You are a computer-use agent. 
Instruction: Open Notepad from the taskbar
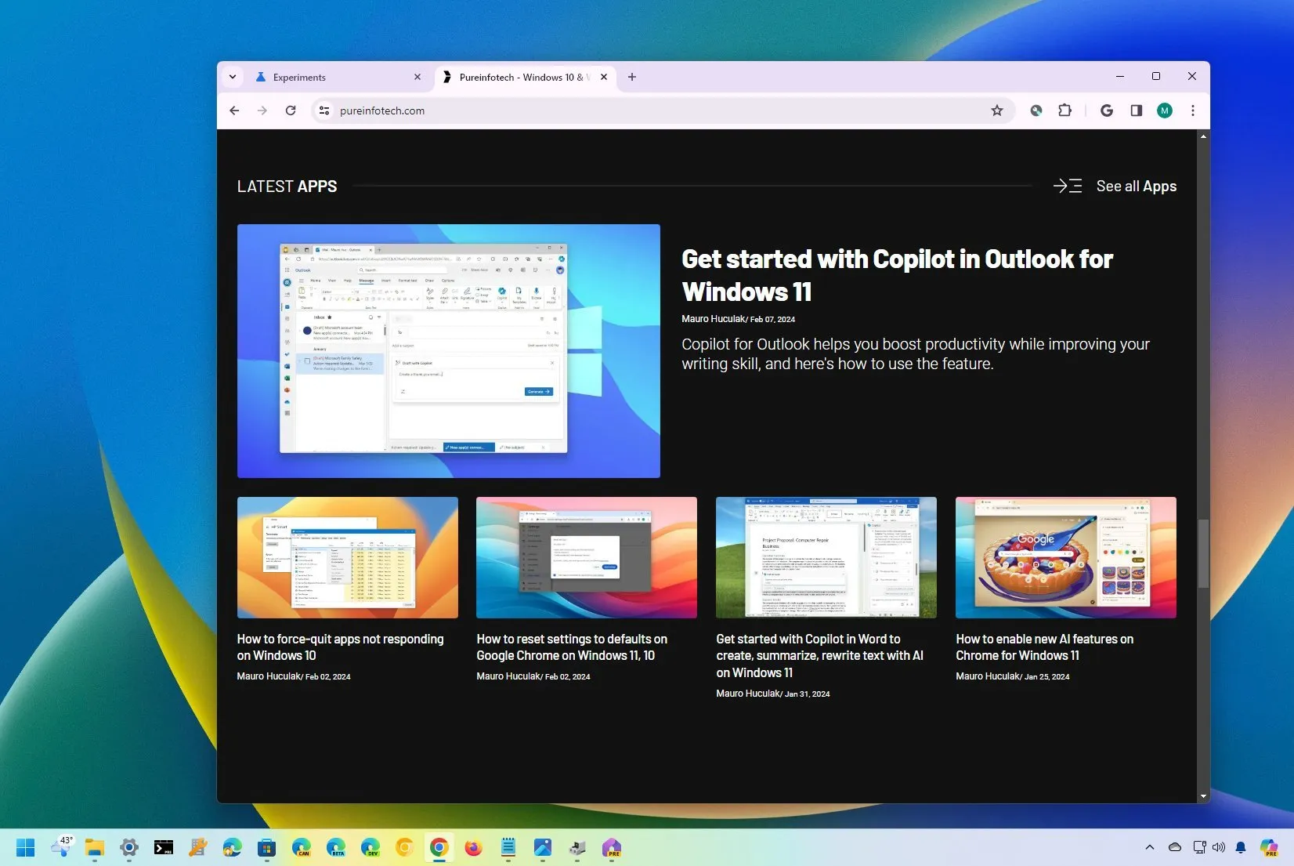[508, 847]
